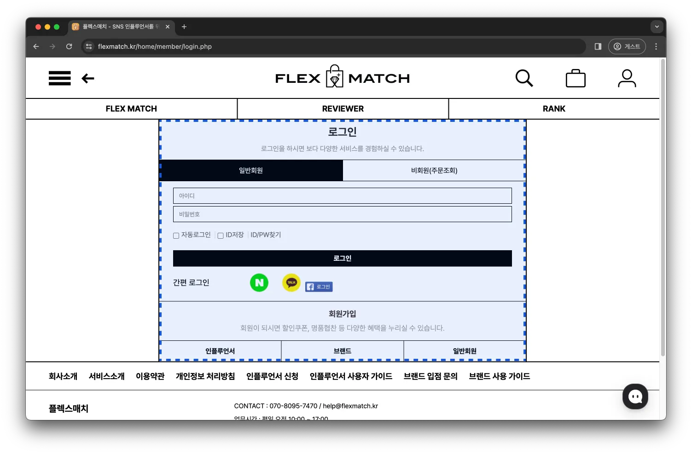Sign in with KakaoTalk yellow icon

point(291,282)
